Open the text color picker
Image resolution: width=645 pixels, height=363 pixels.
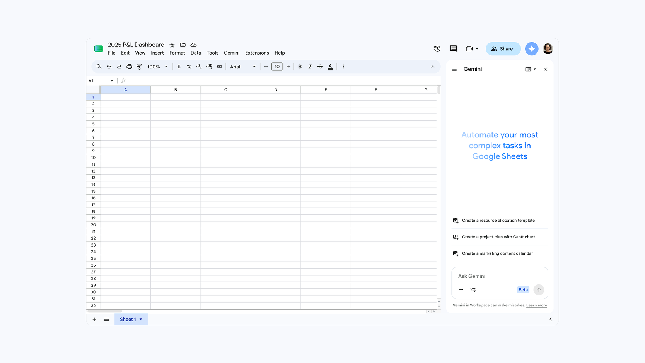point(330,67)
